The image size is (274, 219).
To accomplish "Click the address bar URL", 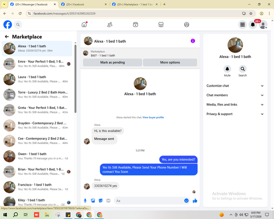I will (x=64, y=14).
